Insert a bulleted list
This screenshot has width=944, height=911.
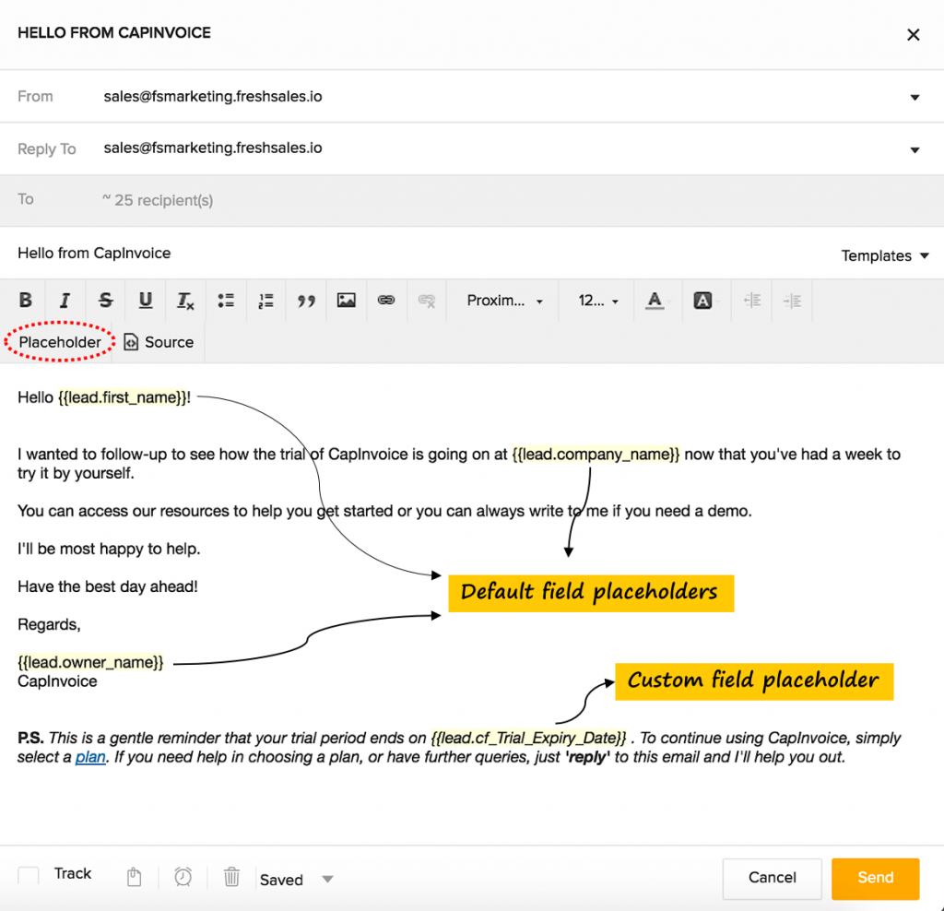click(x=226, y=301)
